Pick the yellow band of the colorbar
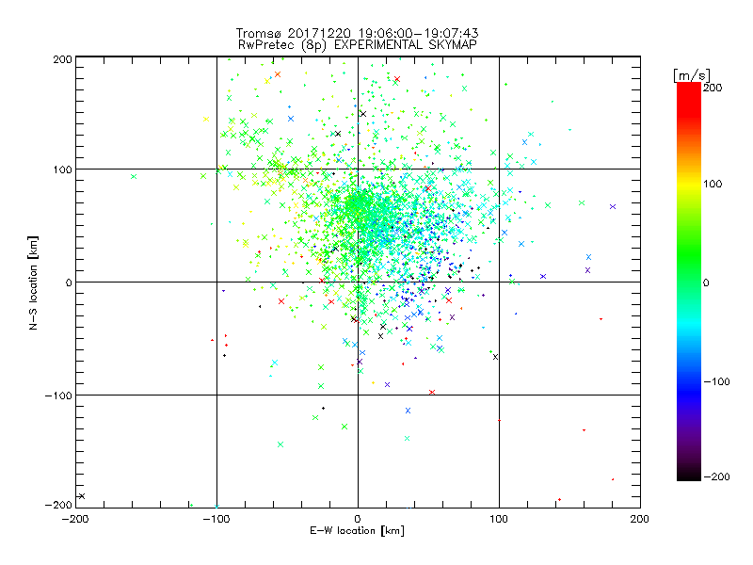Screen dimensions: 753x565 pos(689,185)
